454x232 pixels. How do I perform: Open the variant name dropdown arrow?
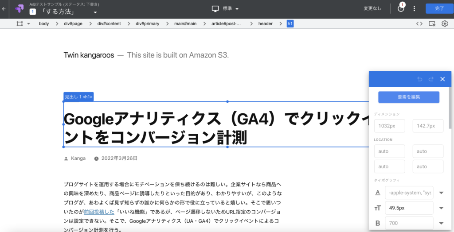[x=95, y=12]
